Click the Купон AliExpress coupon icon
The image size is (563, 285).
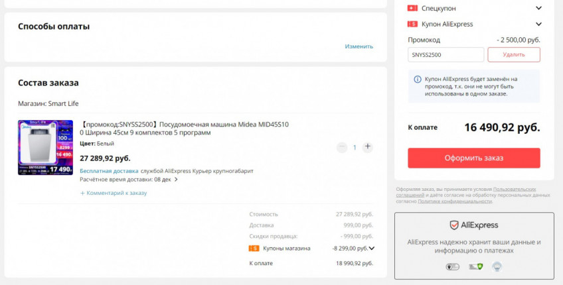(x=412, y=24)
